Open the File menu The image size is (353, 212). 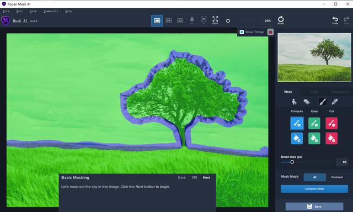point(6,11)
